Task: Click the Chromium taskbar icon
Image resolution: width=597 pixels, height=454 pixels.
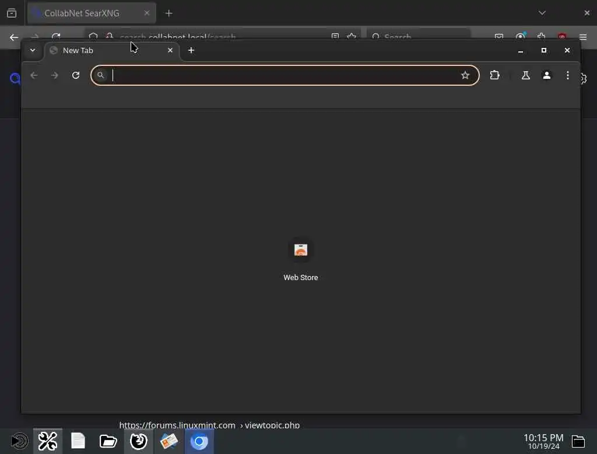Action: (199, 441)
